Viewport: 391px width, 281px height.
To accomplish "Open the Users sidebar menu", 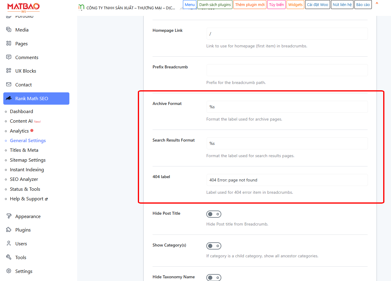I will click(21, 244).
